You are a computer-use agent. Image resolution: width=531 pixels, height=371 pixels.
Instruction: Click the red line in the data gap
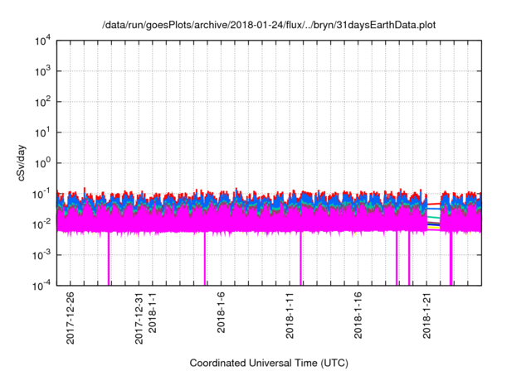click(433, 204)
